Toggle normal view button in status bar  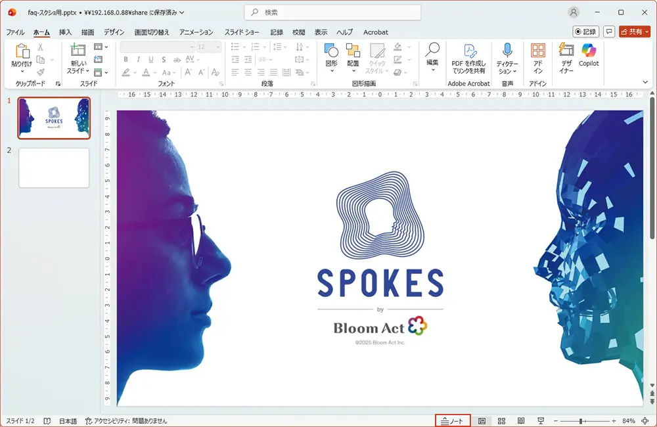[482, 421]
